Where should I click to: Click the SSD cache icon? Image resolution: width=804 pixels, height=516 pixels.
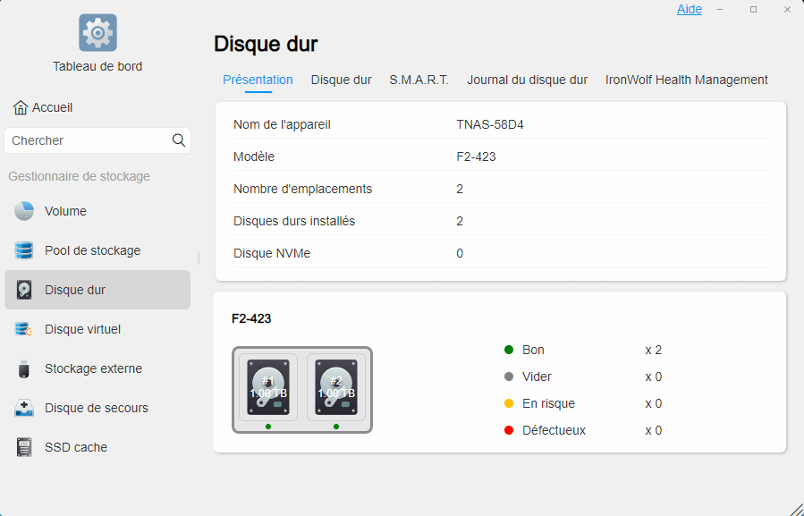click(x=24, y=447)
